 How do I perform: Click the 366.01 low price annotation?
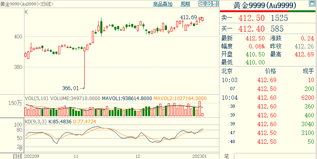70,88
